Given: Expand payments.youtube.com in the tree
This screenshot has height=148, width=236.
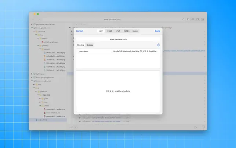Looking at the screenshot, I should pyautogui.click(x=32, y=24).
